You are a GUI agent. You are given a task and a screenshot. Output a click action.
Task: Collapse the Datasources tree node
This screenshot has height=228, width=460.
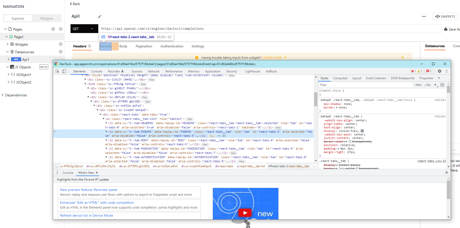click(8, 52)
